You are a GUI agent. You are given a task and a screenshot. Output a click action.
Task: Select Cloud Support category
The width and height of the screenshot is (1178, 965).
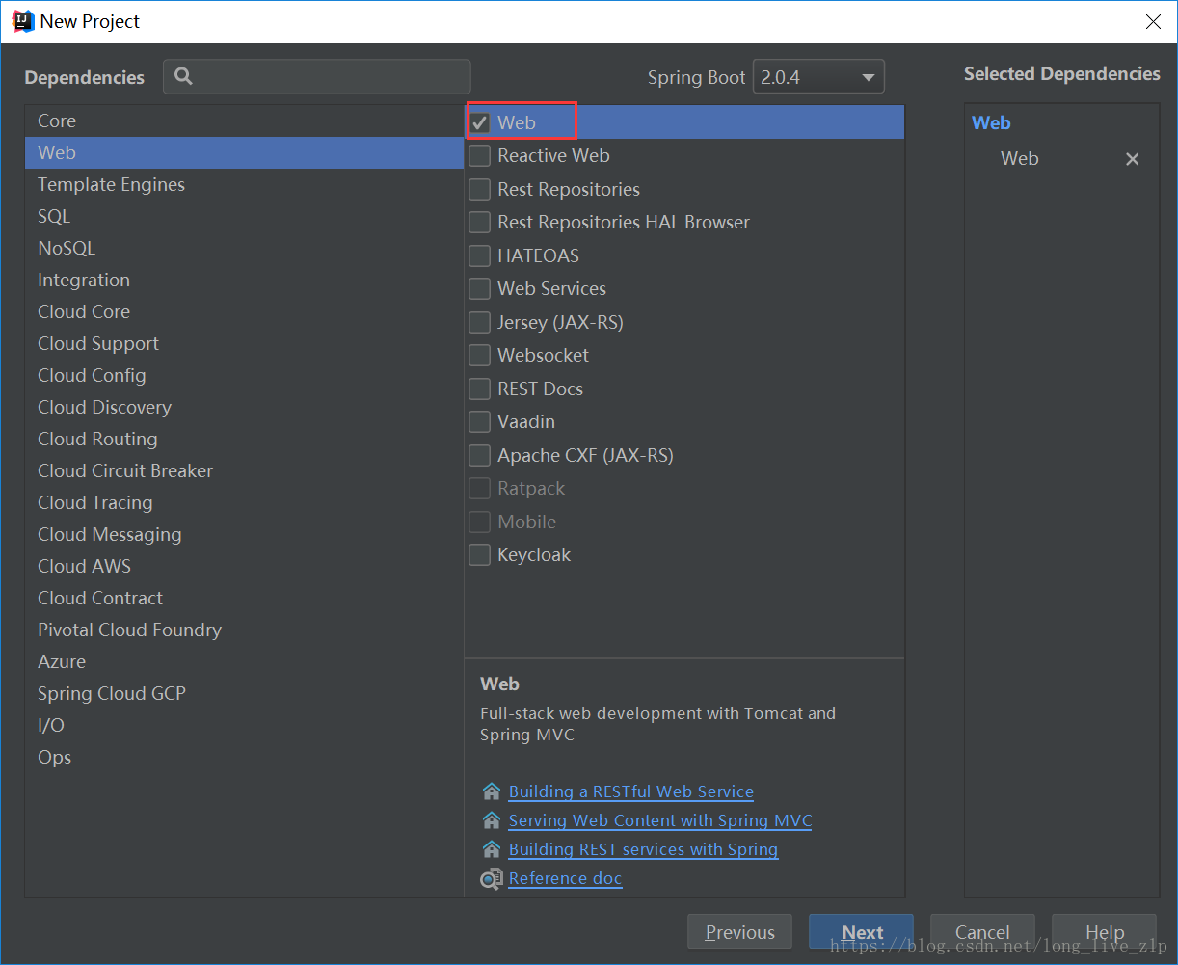(244, 343)
